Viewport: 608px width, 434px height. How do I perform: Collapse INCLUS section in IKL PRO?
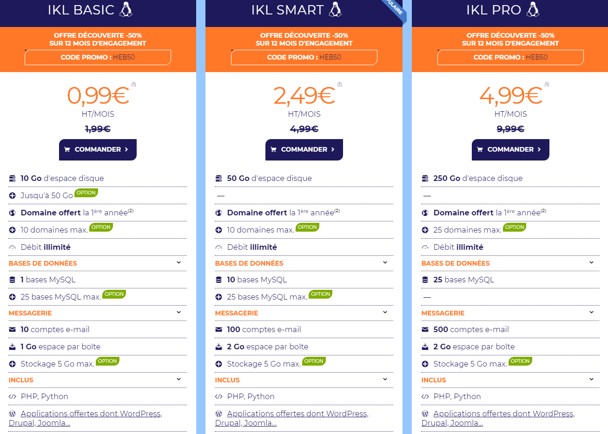(592, 380)
